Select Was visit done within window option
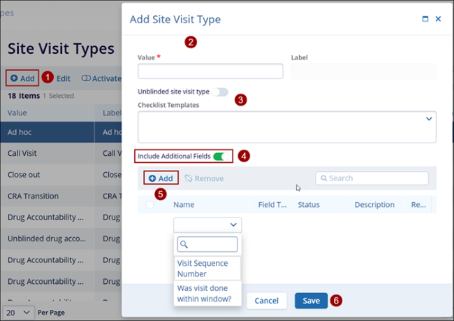The width and height of the screenshot is (454, 321). click(207, 295)
